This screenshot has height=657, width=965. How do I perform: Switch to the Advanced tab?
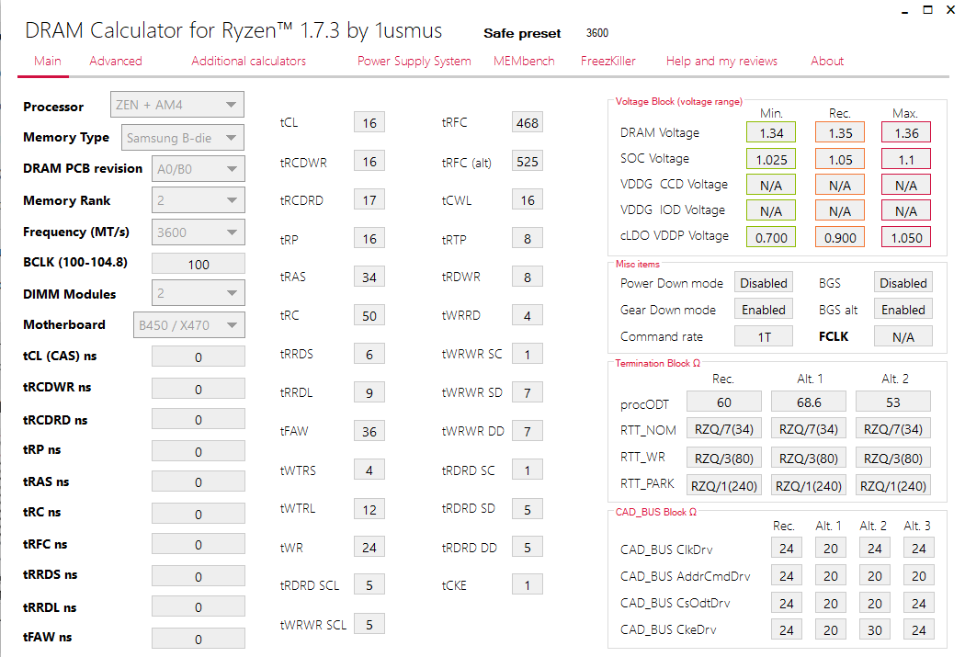[x=116, y=61]
